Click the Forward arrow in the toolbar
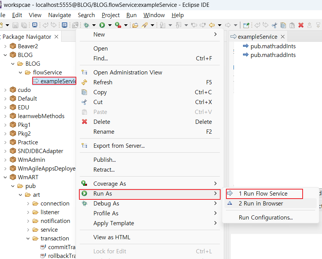Viewport: 322px width, 259px height. click(x=228, y=25)
